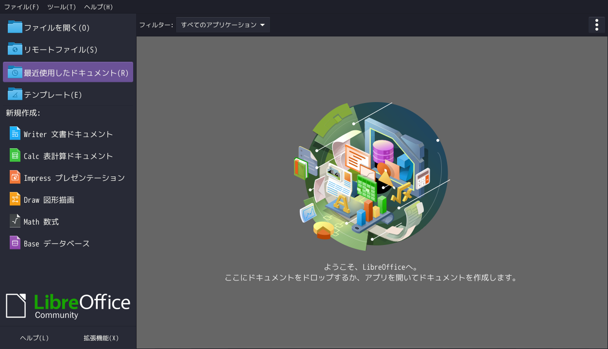Click the welcome illustration in center
Screen dimensions: 608x349
pos(372,177)
